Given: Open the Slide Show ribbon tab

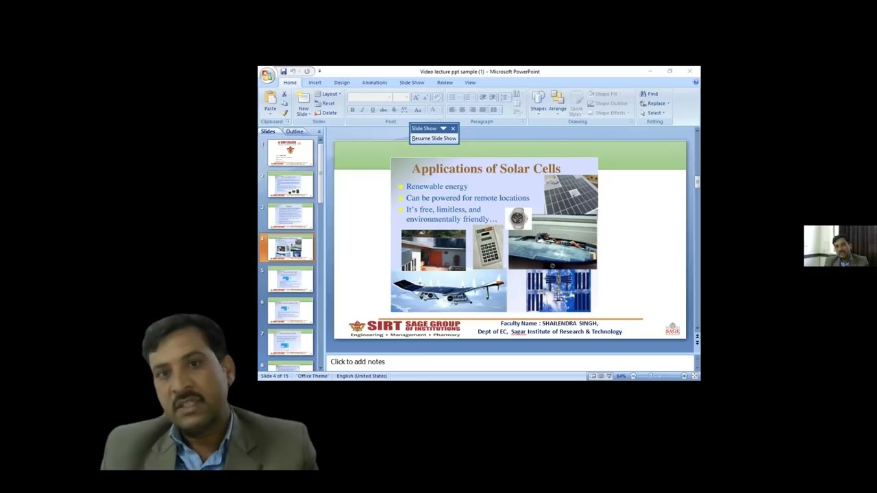Looking at the screenshot, I should coord(412,83).
